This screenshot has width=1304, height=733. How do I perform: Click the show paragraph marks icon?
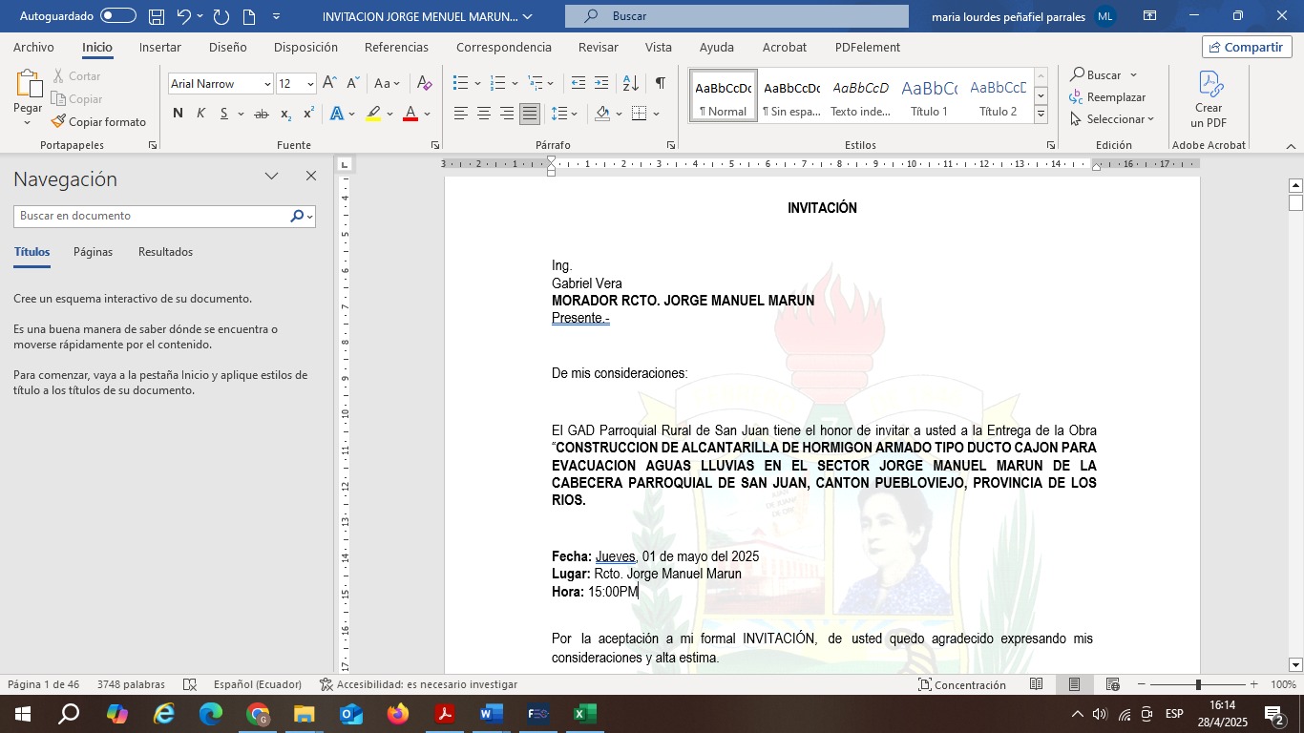click(660, 84)
